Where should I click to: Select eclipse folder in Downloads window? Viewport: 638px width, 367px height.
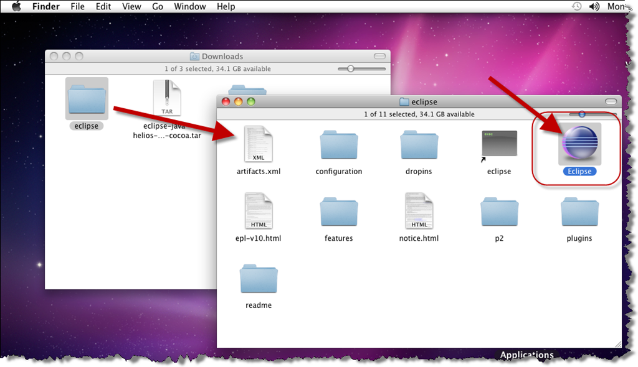(x=87, y=99)
